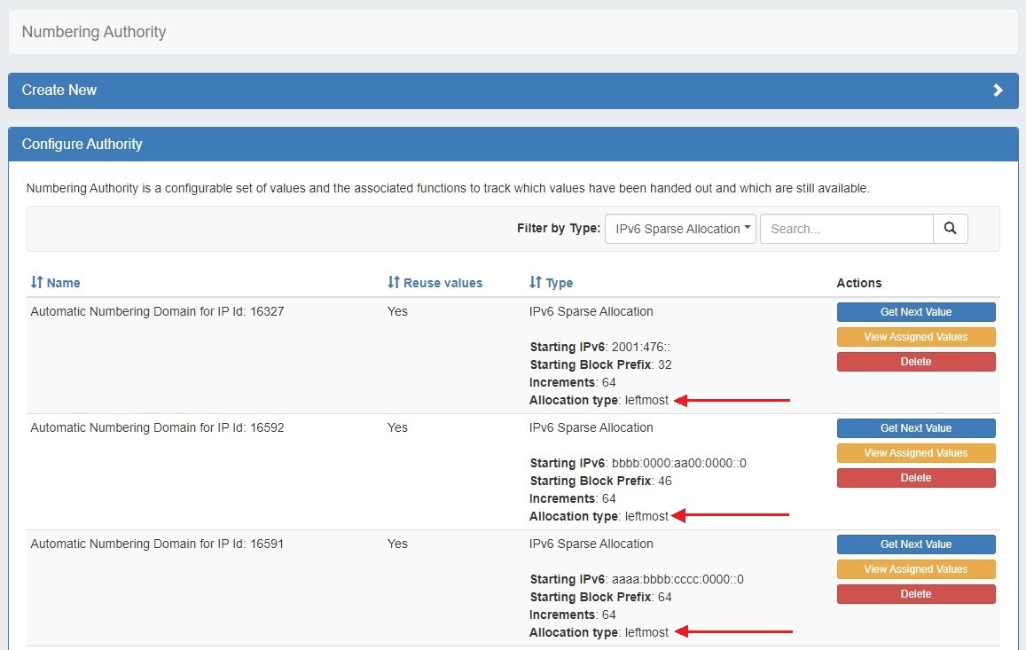1026x650 pixels.
Task: Get Next Value for IP Id 16591
Action: (915, 544)
